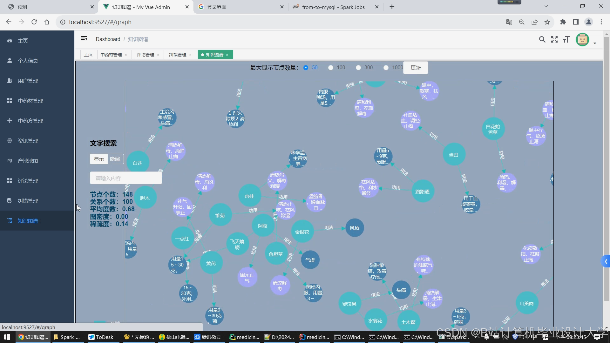Select the 300 nodes radio button

tap(358, 68)
